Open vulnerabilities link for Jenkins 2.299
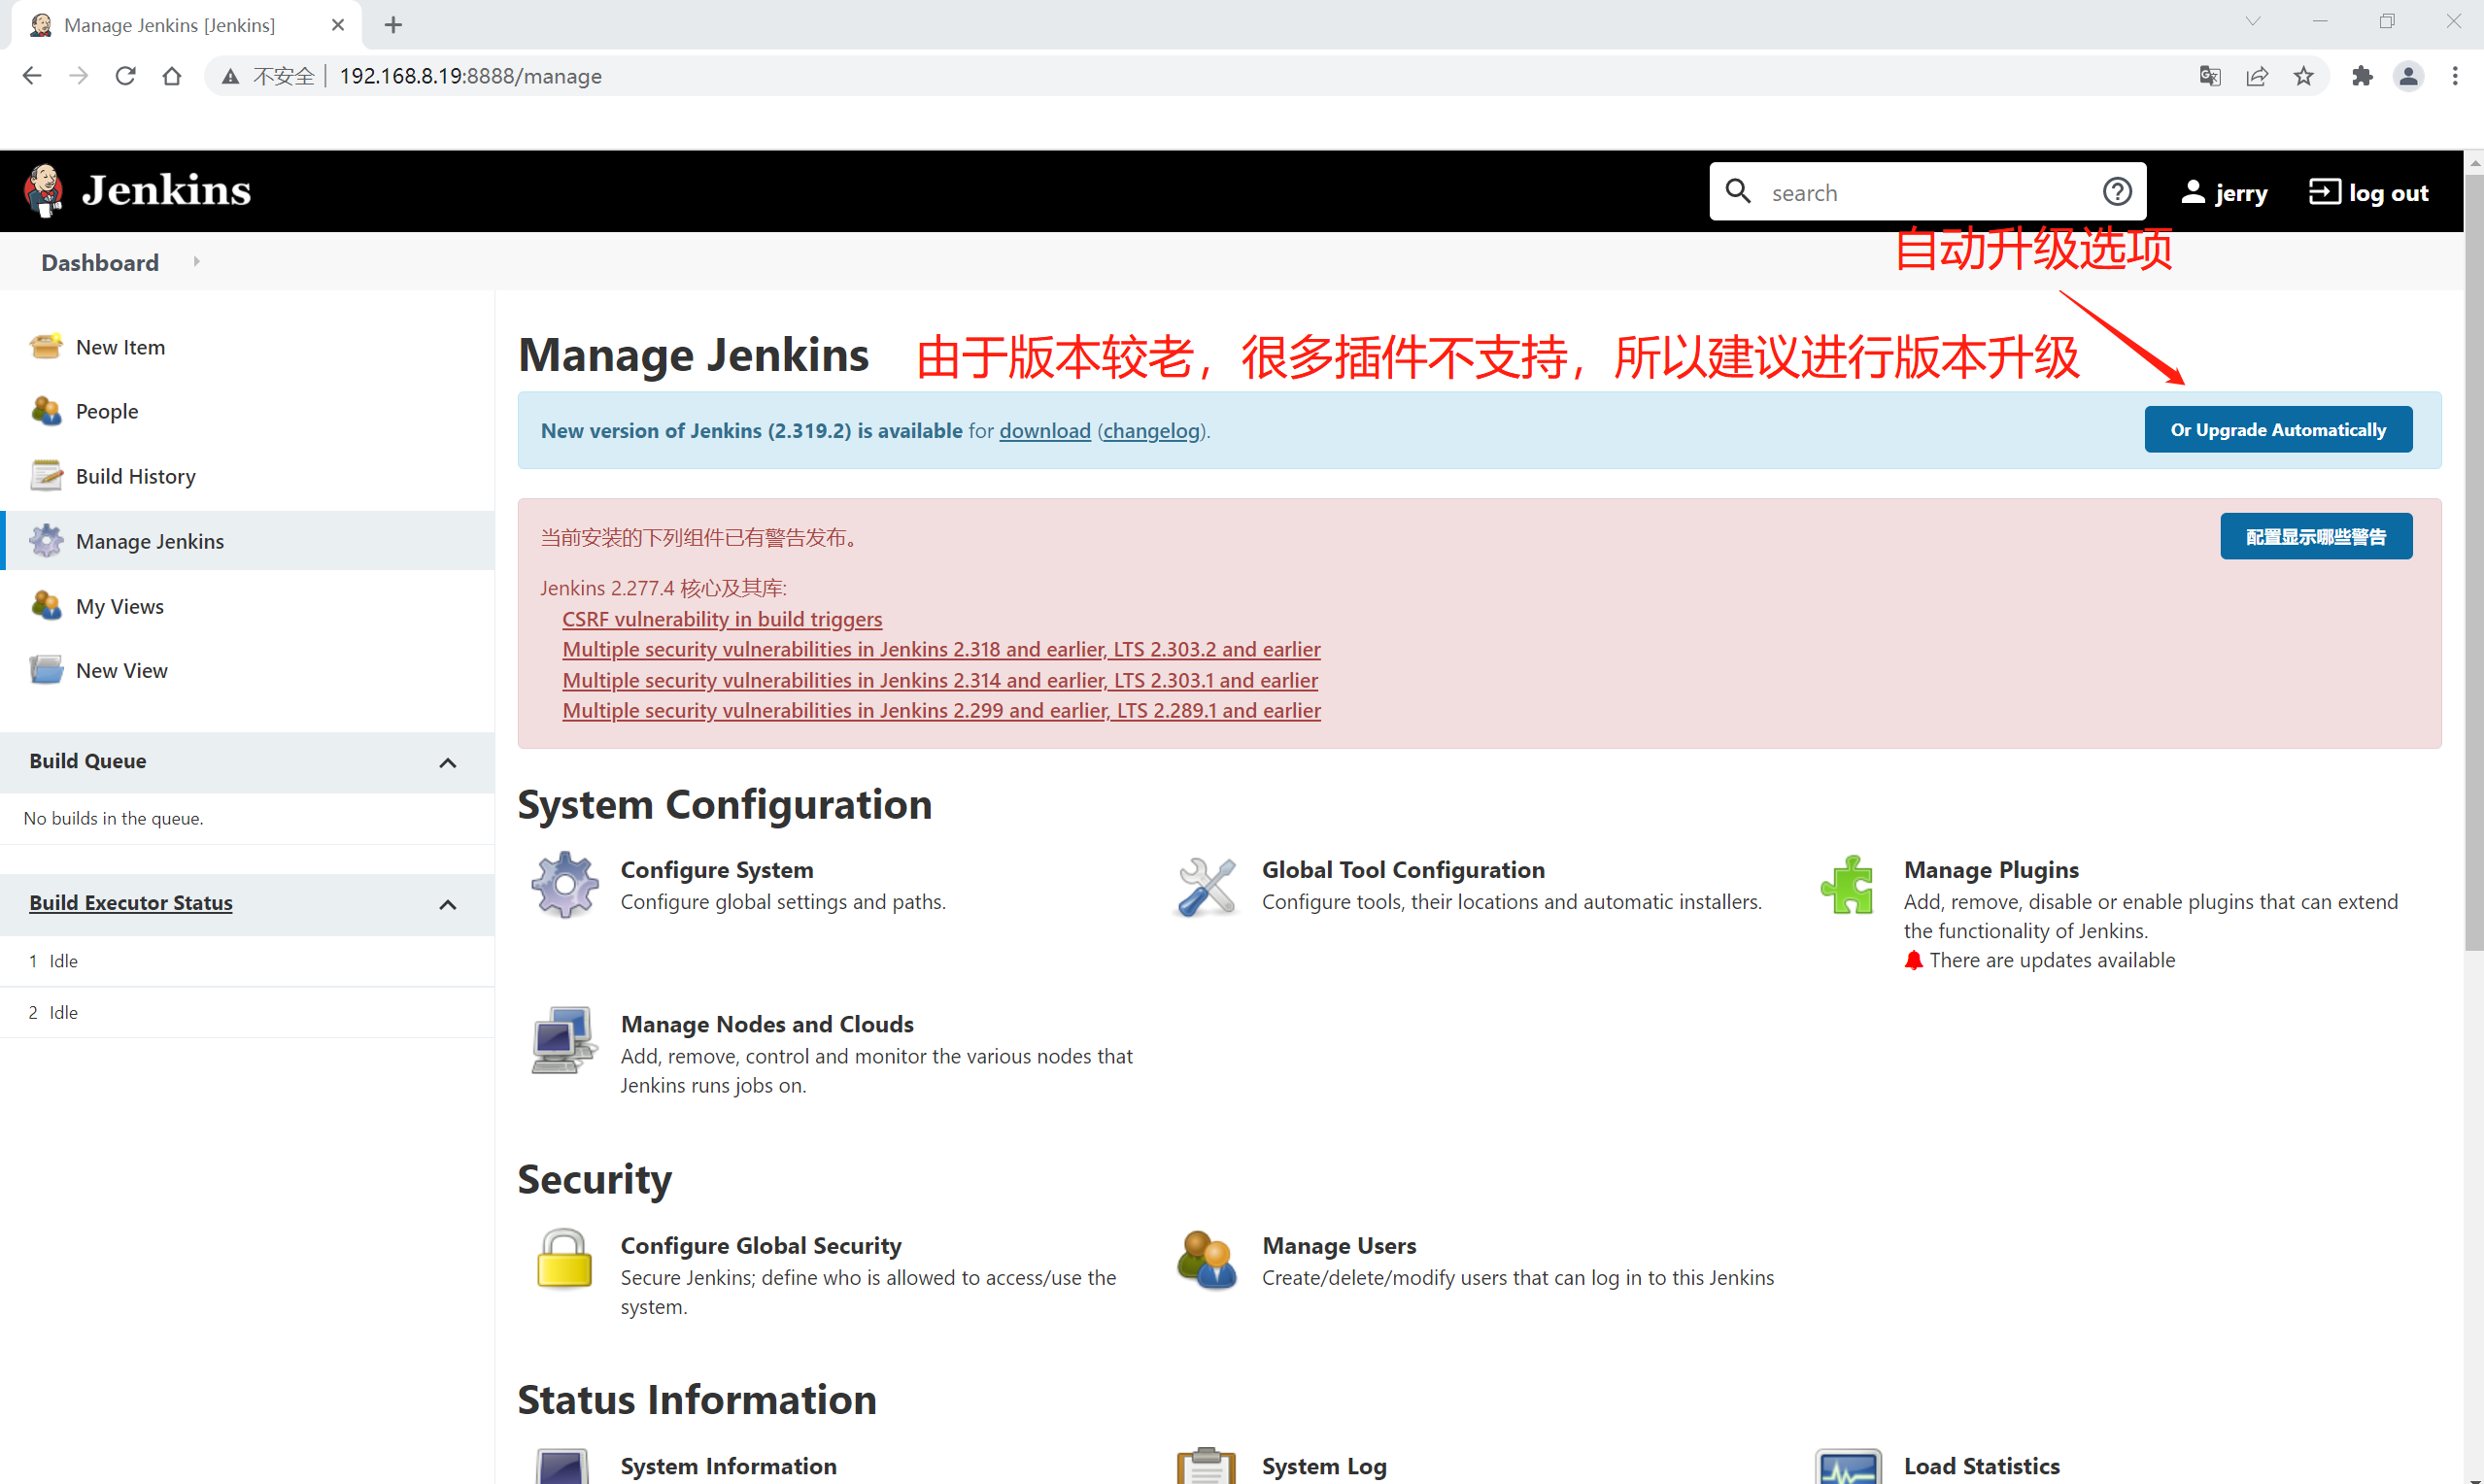Screen dimensions: 2484x1484 pyautogui.click(x=941, y=710)
